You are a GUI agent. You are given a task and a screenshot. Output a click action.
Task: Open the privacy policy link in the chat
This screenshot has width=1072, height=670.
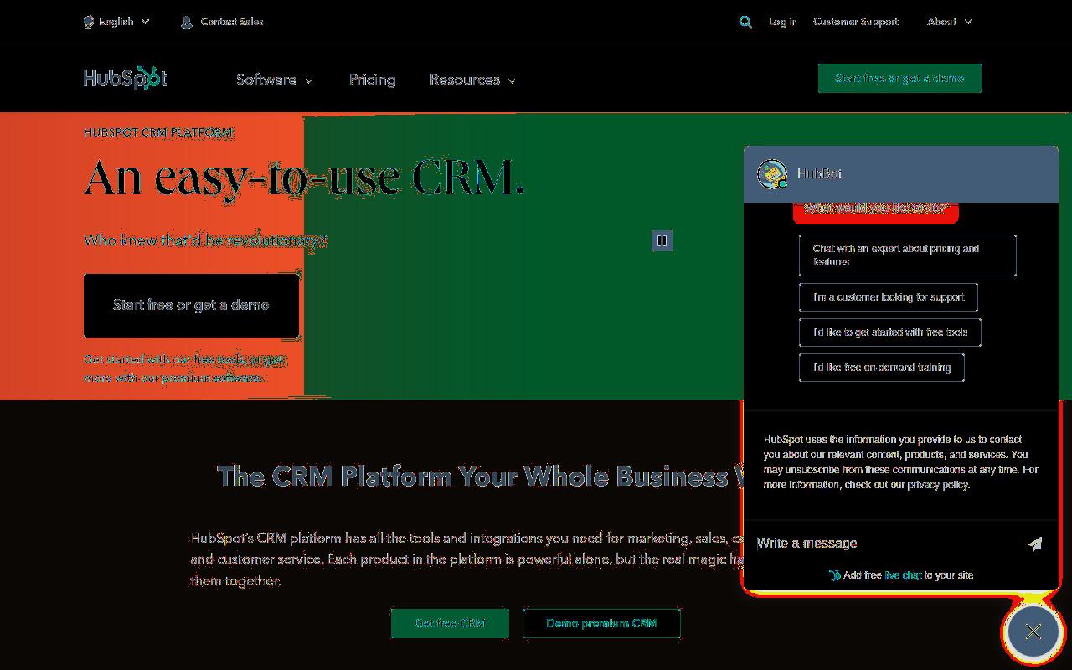tap(938, 485)
